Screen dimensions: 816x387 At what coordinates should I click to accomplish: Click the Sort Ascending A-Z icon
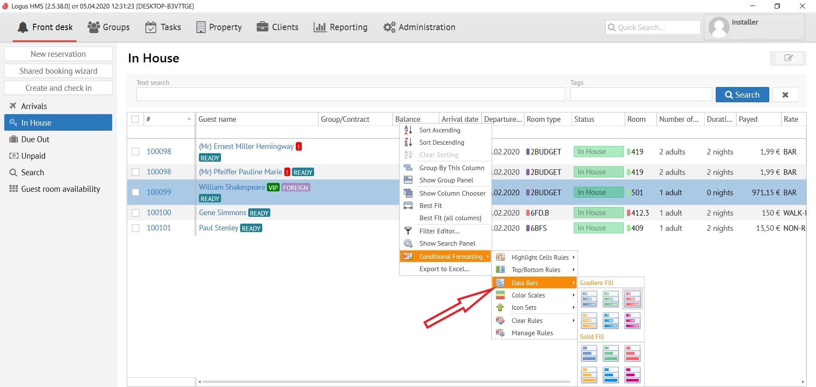[408, 130]
